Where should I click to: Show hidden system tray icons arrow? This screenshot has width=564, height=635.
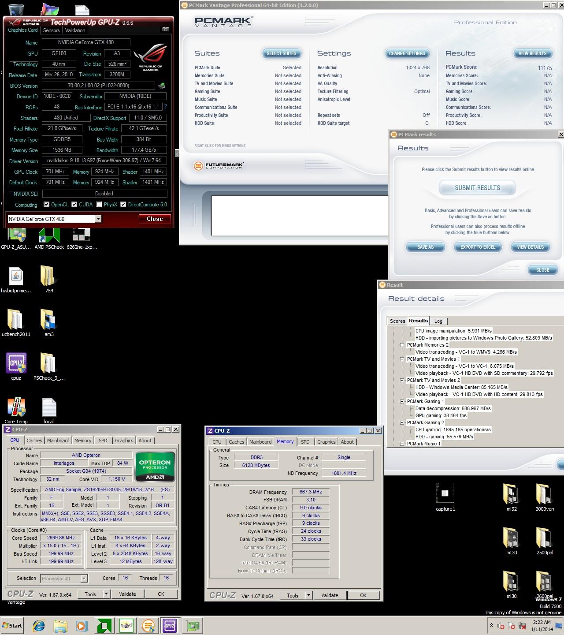point(491,625)
